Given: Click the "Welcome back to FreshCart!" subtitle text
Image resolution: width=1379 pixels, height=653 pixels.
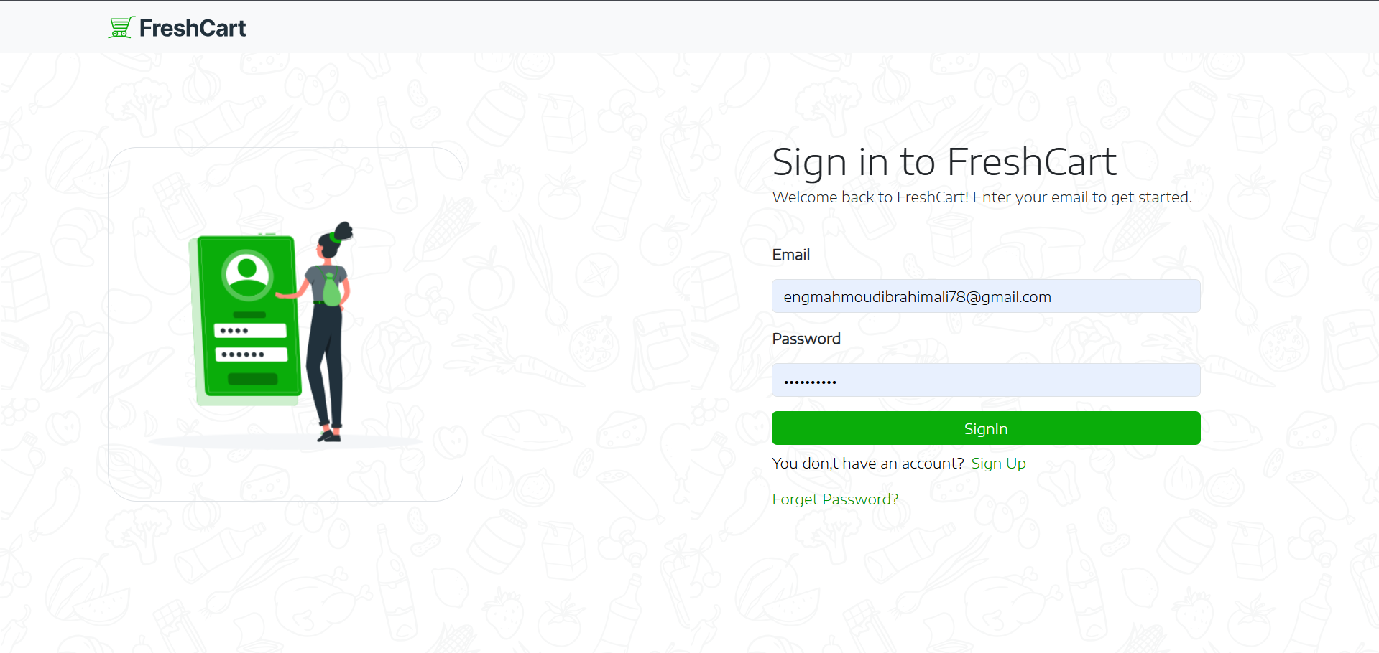Looking at the screenshot, I should [981, 197].
